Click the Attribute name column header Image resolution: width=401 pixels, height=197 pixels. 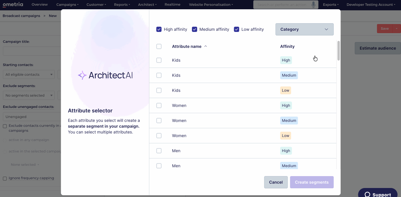(187, 46)
